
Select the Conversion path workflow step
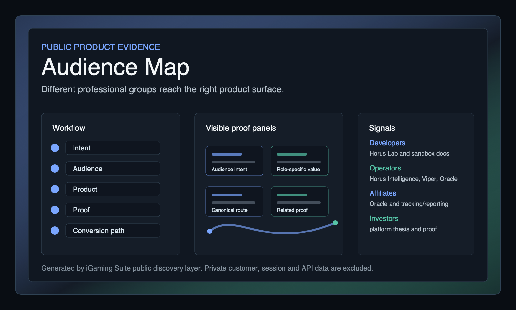point(113,231)
